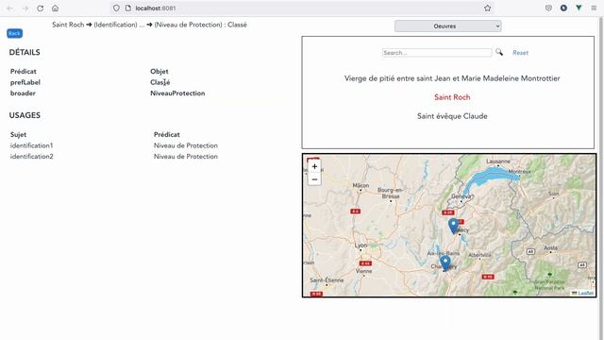Click the blue Back button
The image size is (604, 340).
tap(15, 34)
